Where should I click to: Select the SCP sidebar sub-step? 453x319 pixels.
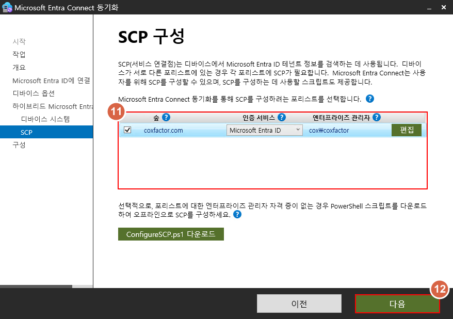(46, 132)
